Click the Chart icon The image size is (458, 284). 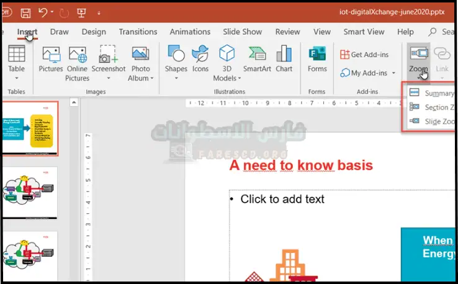tap(284, 62)
